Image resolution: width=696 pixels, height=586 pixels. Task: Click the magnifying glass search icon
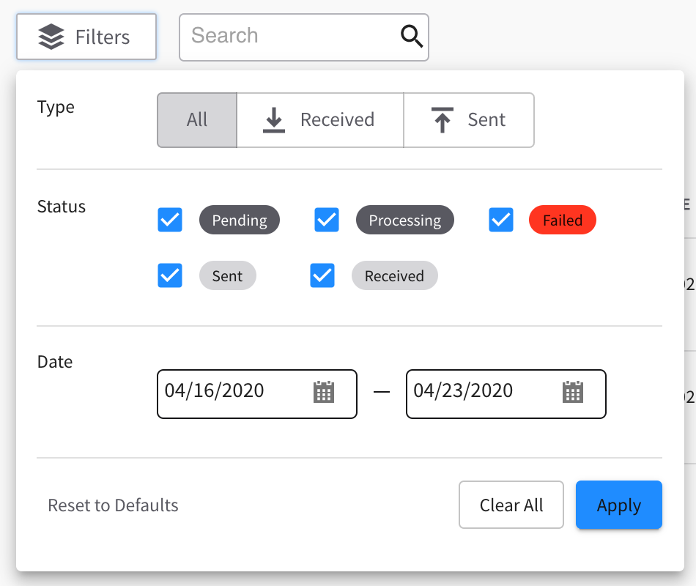point(412,37)
